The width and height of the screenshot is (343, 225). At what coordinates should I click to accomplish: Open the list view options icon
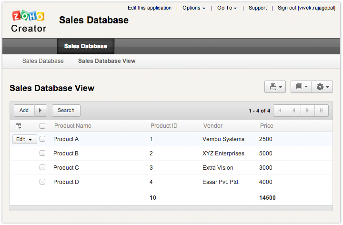(301, 87)
